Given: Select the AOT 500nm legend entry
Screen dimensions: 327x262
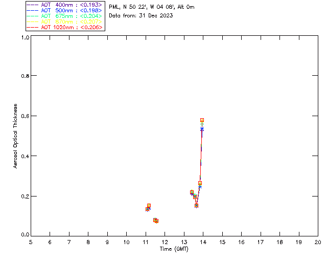Looking at the screenshot, I should coord(64,10).
